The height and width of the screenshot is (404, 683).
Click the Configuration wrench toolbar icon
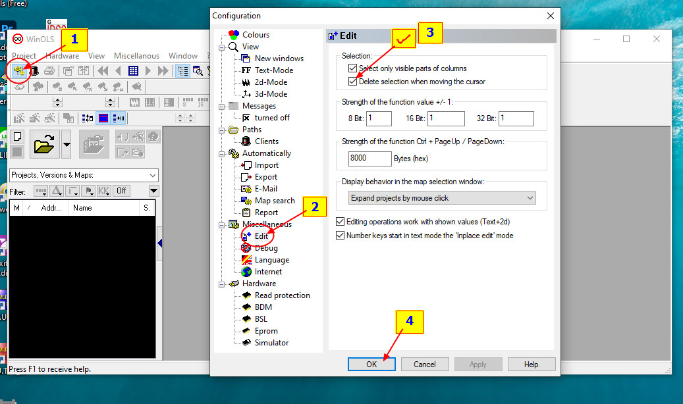(x=18, y=70)
